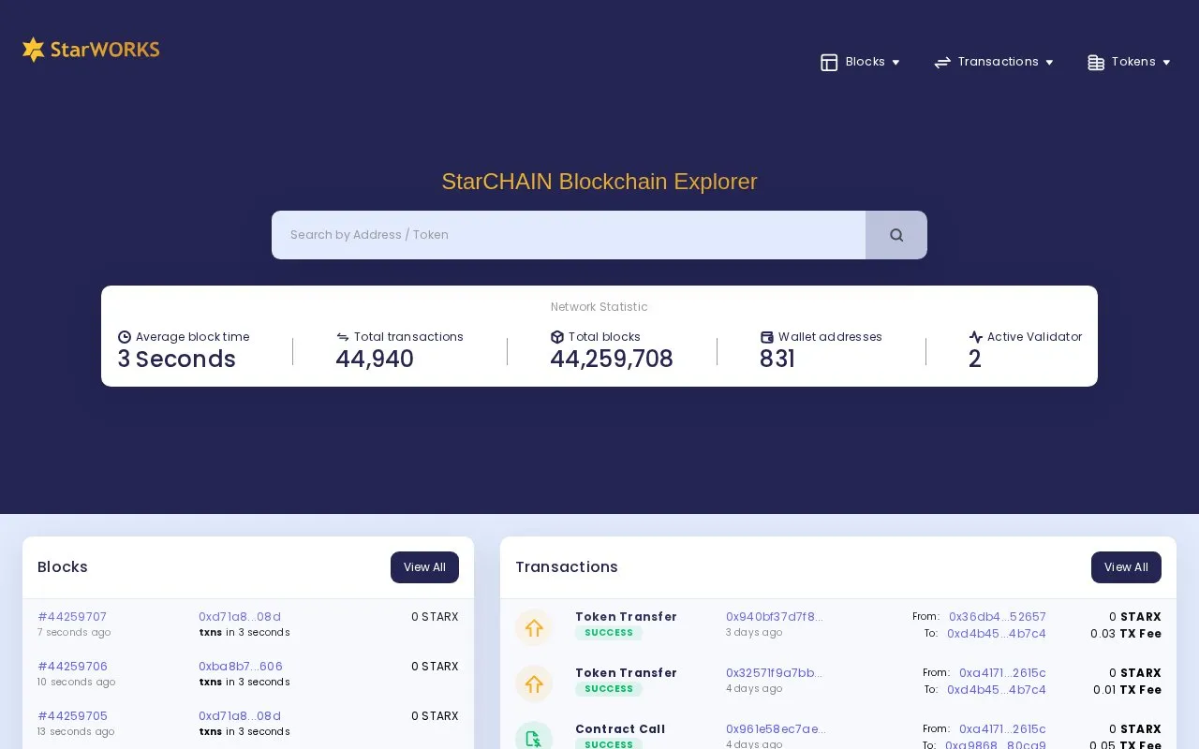Image resolution: width=1199 pixels, height=749 pixels.
Task: Click the cube icon beside Total blocks
Action: click(557, 337)
